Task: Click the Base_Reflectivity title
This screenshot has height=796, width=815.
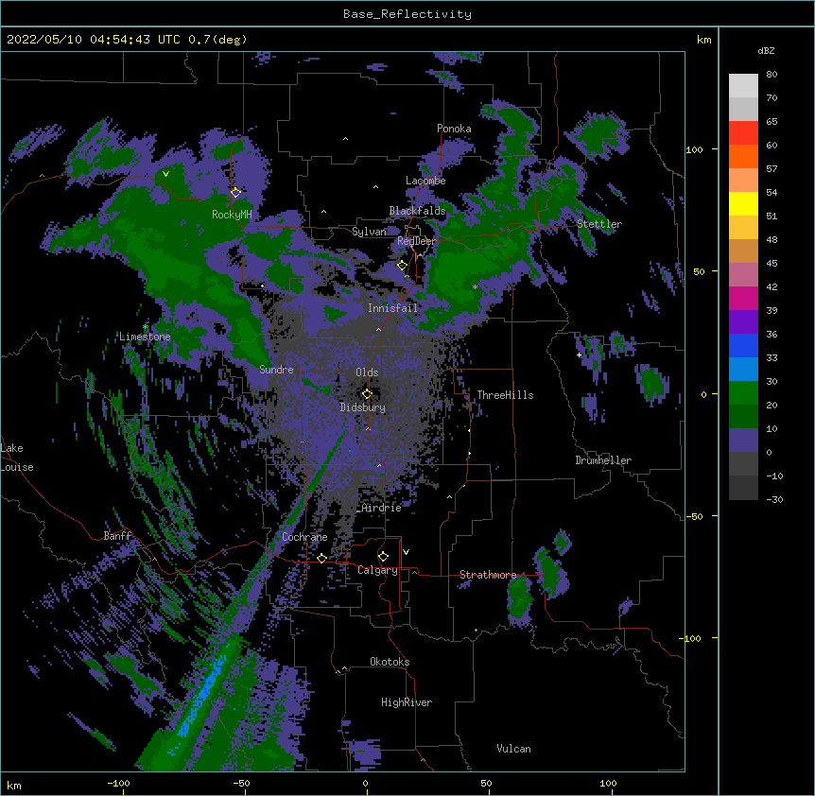Action: tap(407, 14)
